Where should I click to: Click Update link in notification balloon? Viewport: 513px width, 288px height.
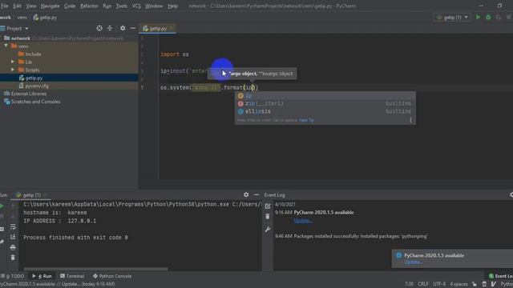tap(414, 262)
